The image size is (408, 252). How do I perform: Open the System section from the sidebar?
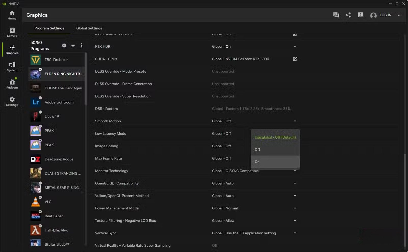(x=12, y=67)
